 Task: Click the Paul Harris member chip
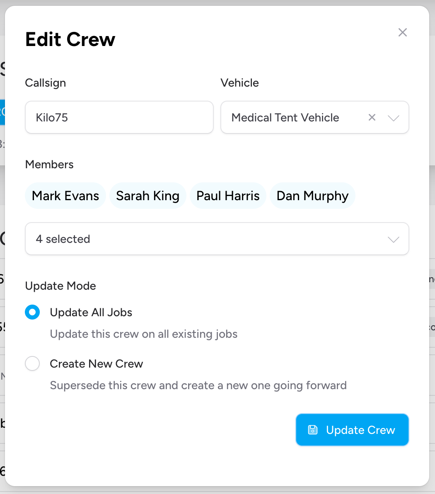pos(228,195)
